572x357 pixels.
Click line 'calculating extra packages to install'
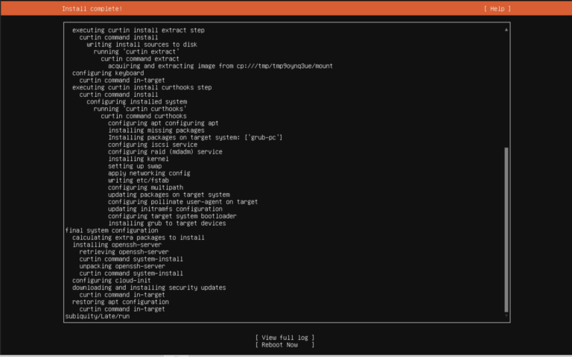click(139, 238)
